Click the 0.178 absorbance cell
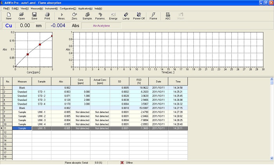 [x=61, y=104]
